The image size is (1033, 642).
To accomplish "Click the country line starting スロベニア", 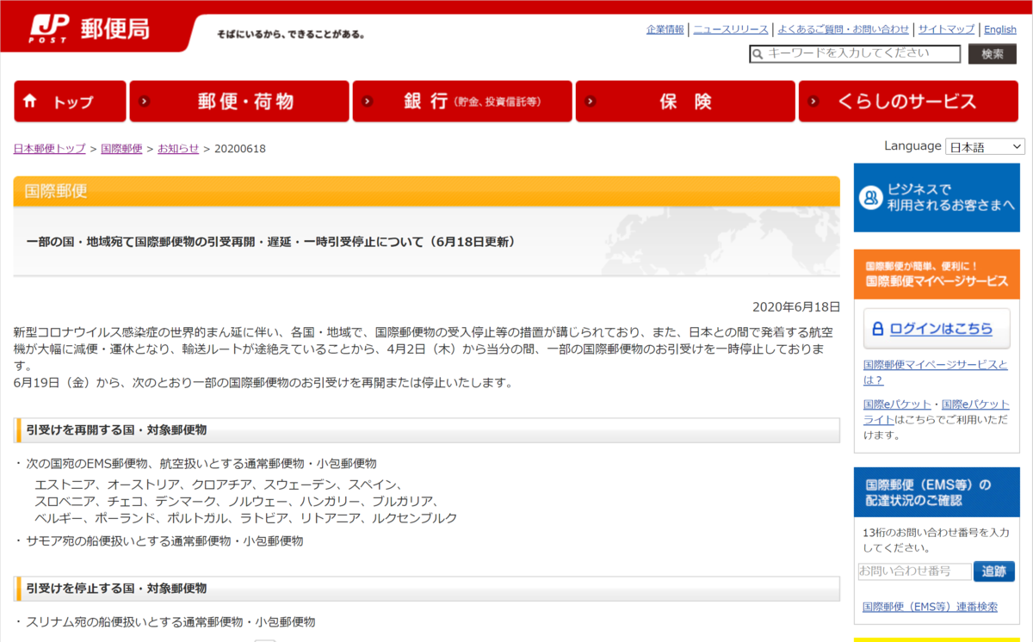I will (237, 501).
